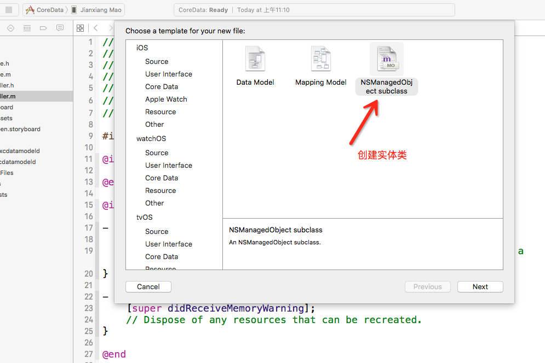
Task: Click the tvOS category header
Action: [144, 217]
